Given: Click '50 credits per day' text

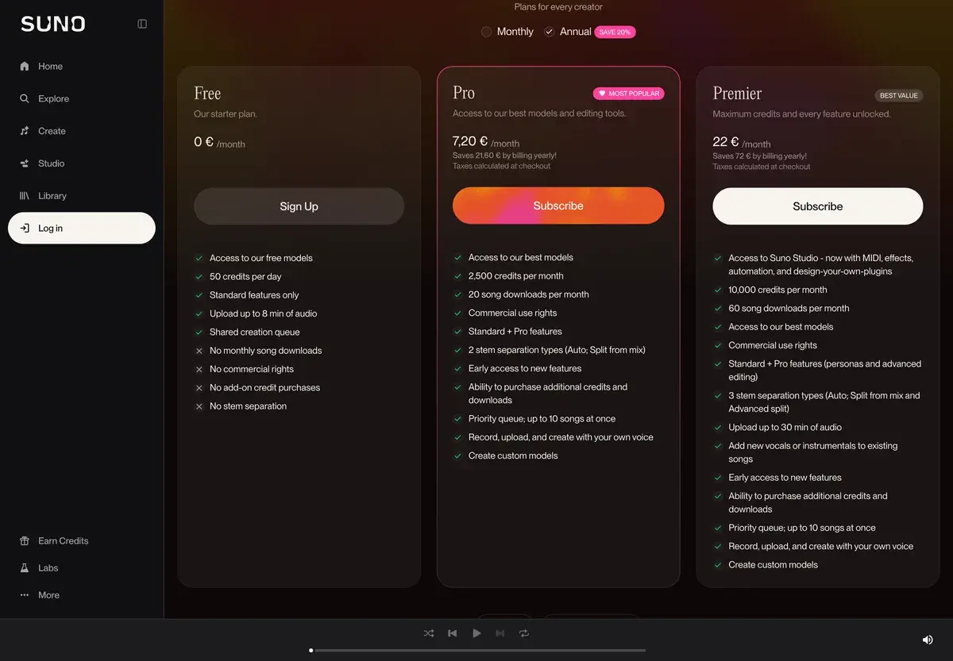Looking at the screenshot, I should coord(245,277).
